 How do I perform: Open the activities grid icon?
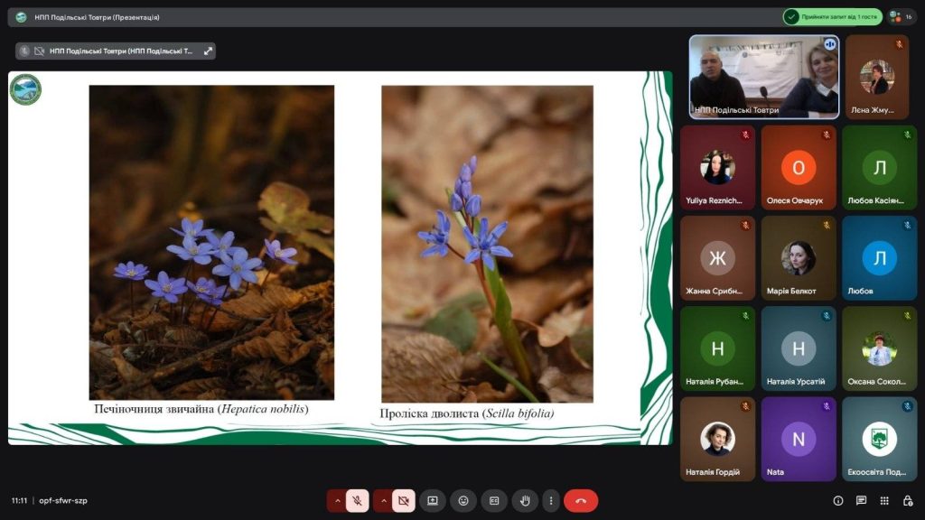[x=883, y=500]
